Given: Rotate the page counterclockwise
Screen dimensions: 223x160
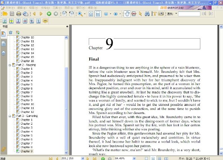Looking at the screenshot, I should pyautogui.click(x=71, y=14).
